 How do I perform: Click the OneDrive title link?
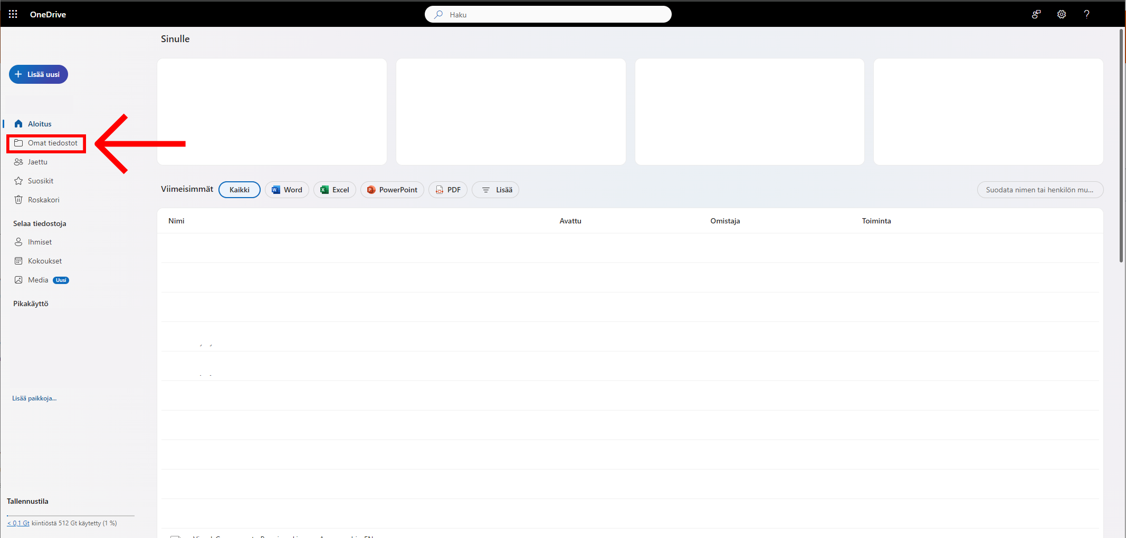click(48, 14)
